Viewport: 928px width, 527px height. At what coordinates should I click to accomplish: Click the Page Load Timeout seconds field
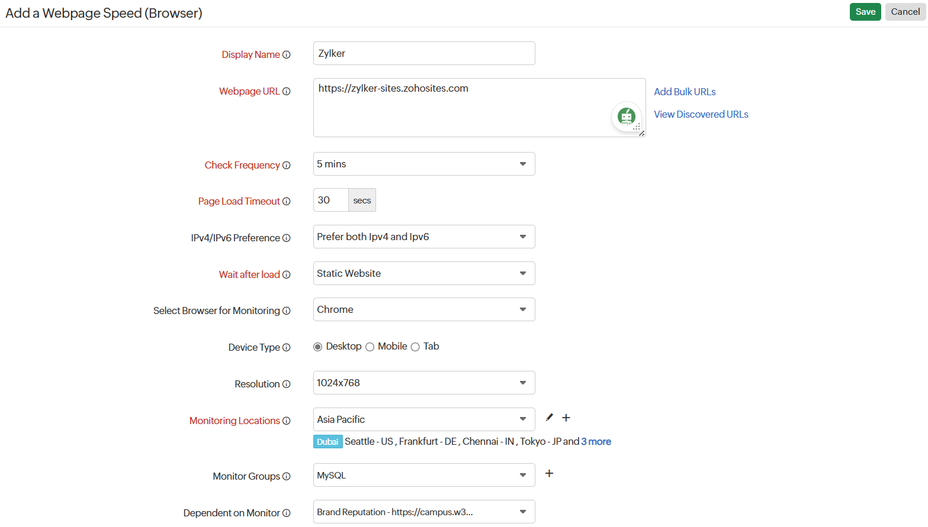[330, 200]
